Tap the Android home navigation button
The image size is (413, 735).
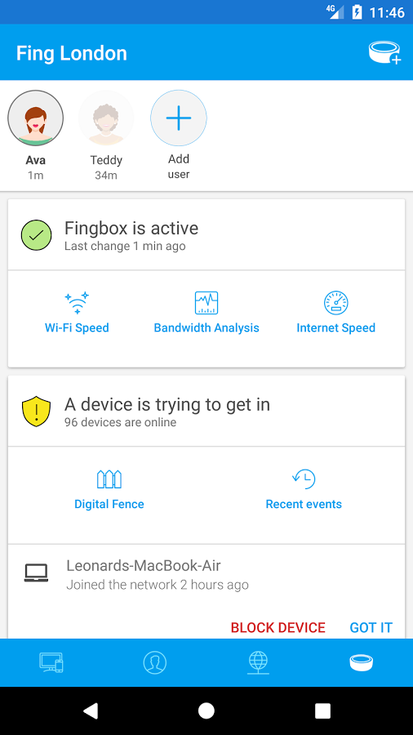(206, 710)
